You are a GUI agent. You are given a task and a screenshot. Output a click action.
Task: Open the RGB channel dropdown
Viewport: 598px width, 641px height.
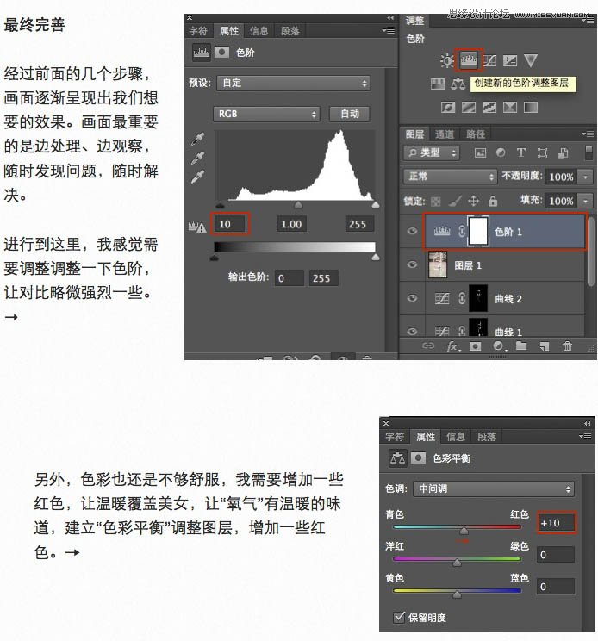coord(266,114)
